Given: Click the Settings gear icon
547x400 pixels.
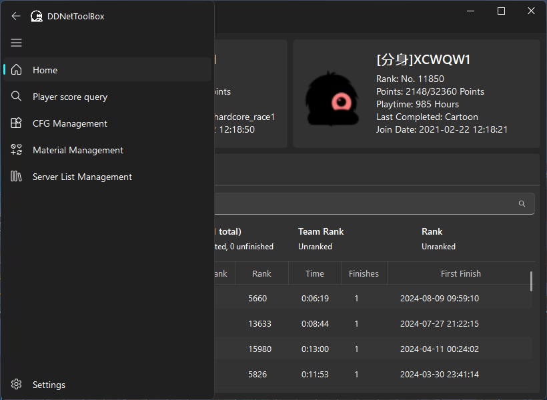Looking at the screenshot, I should coord(17,384).
